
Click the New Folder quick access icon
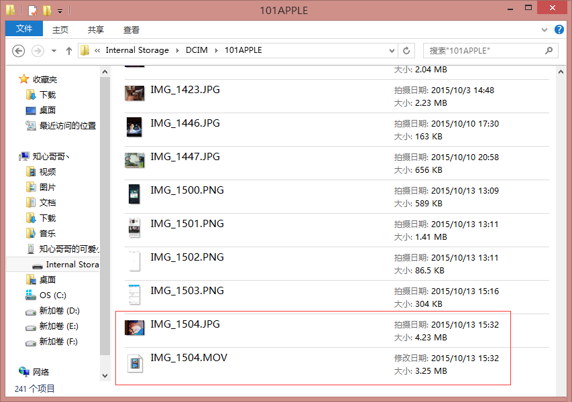(47, 11)
